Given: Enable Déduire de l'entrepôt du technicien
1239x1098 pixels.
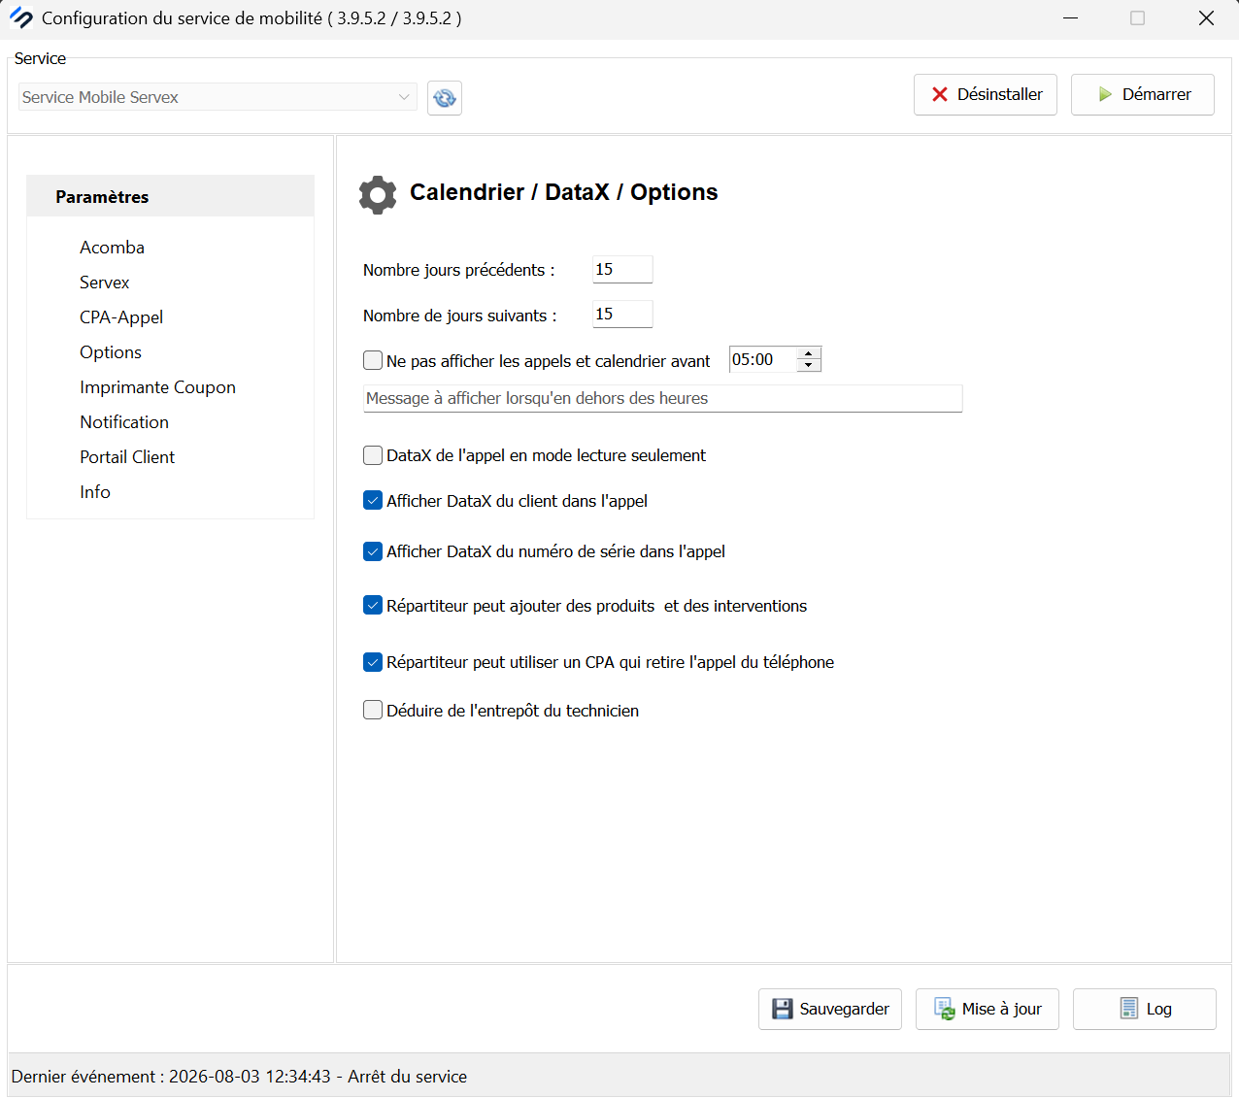Looking at the screenshot, I should point(373,710).
